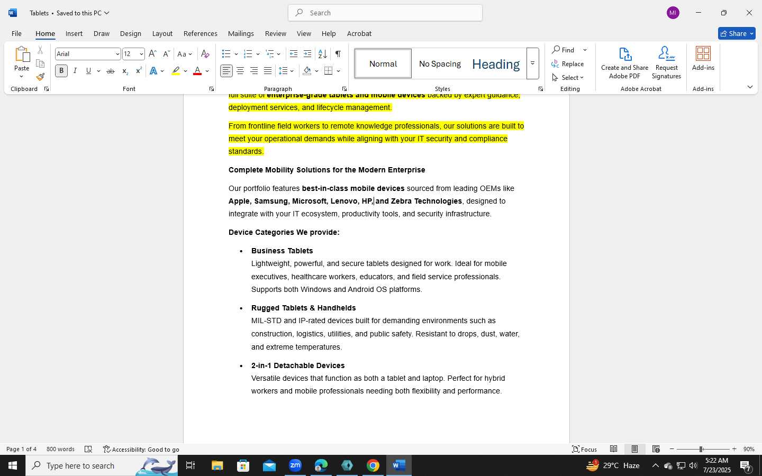Apply the Normal style
The height and width of the screenshot is (476, 762).
383,63
